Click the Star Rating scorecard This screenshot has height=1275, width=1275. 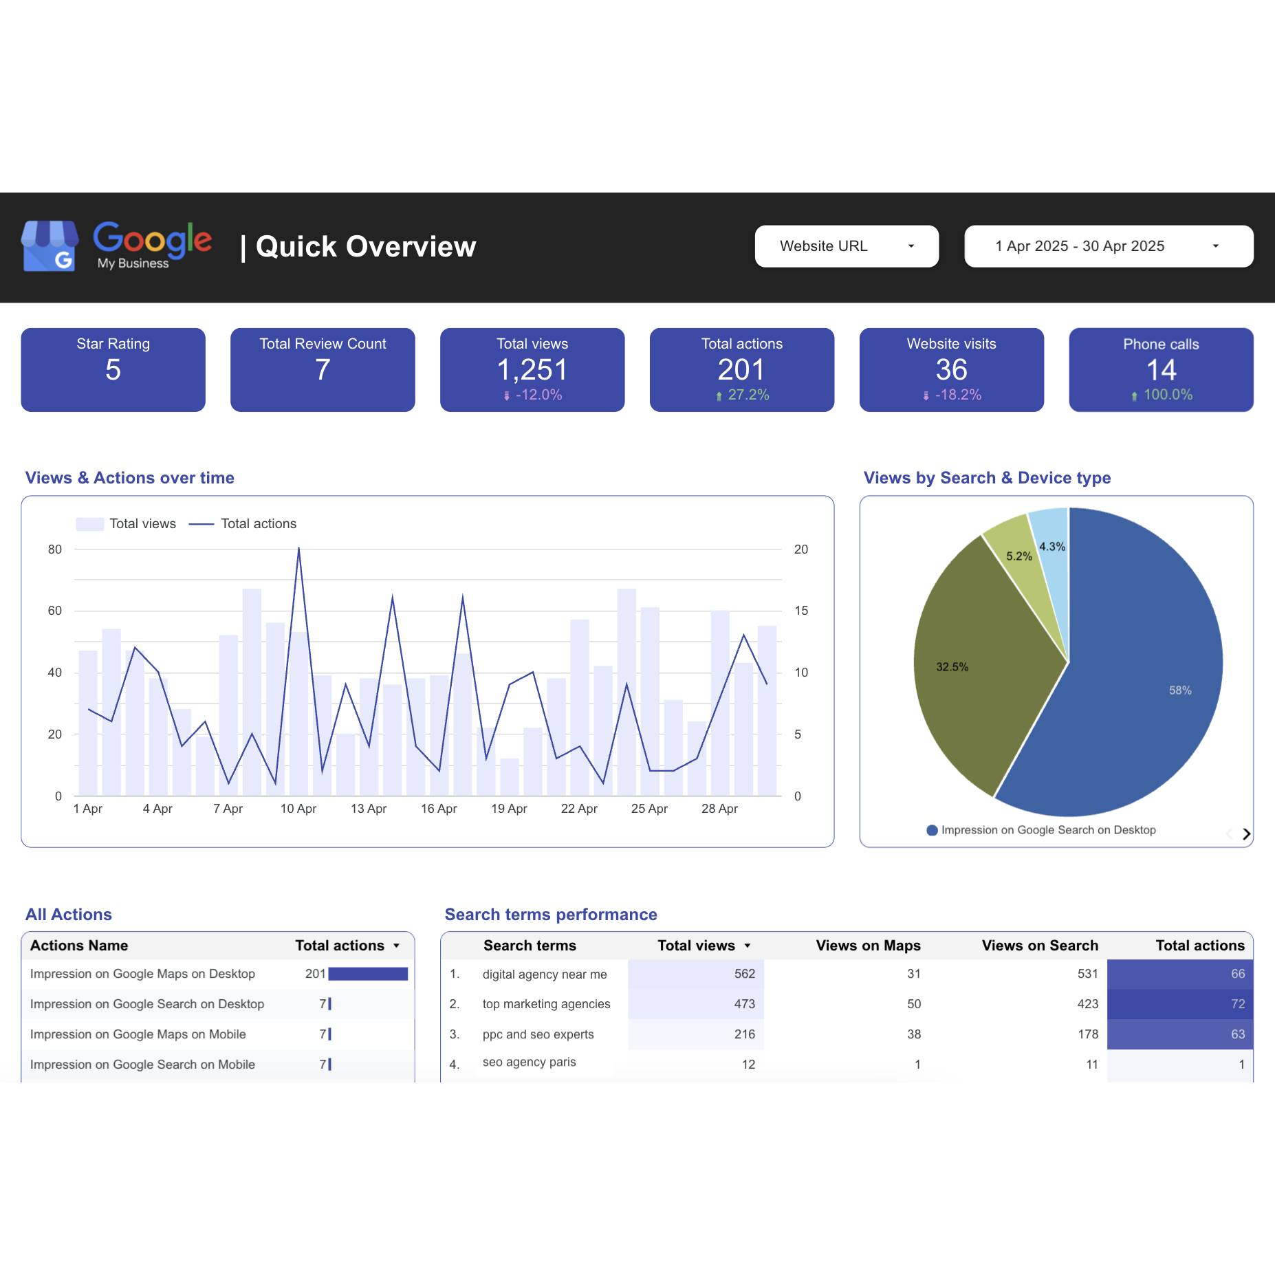point(113,369)
